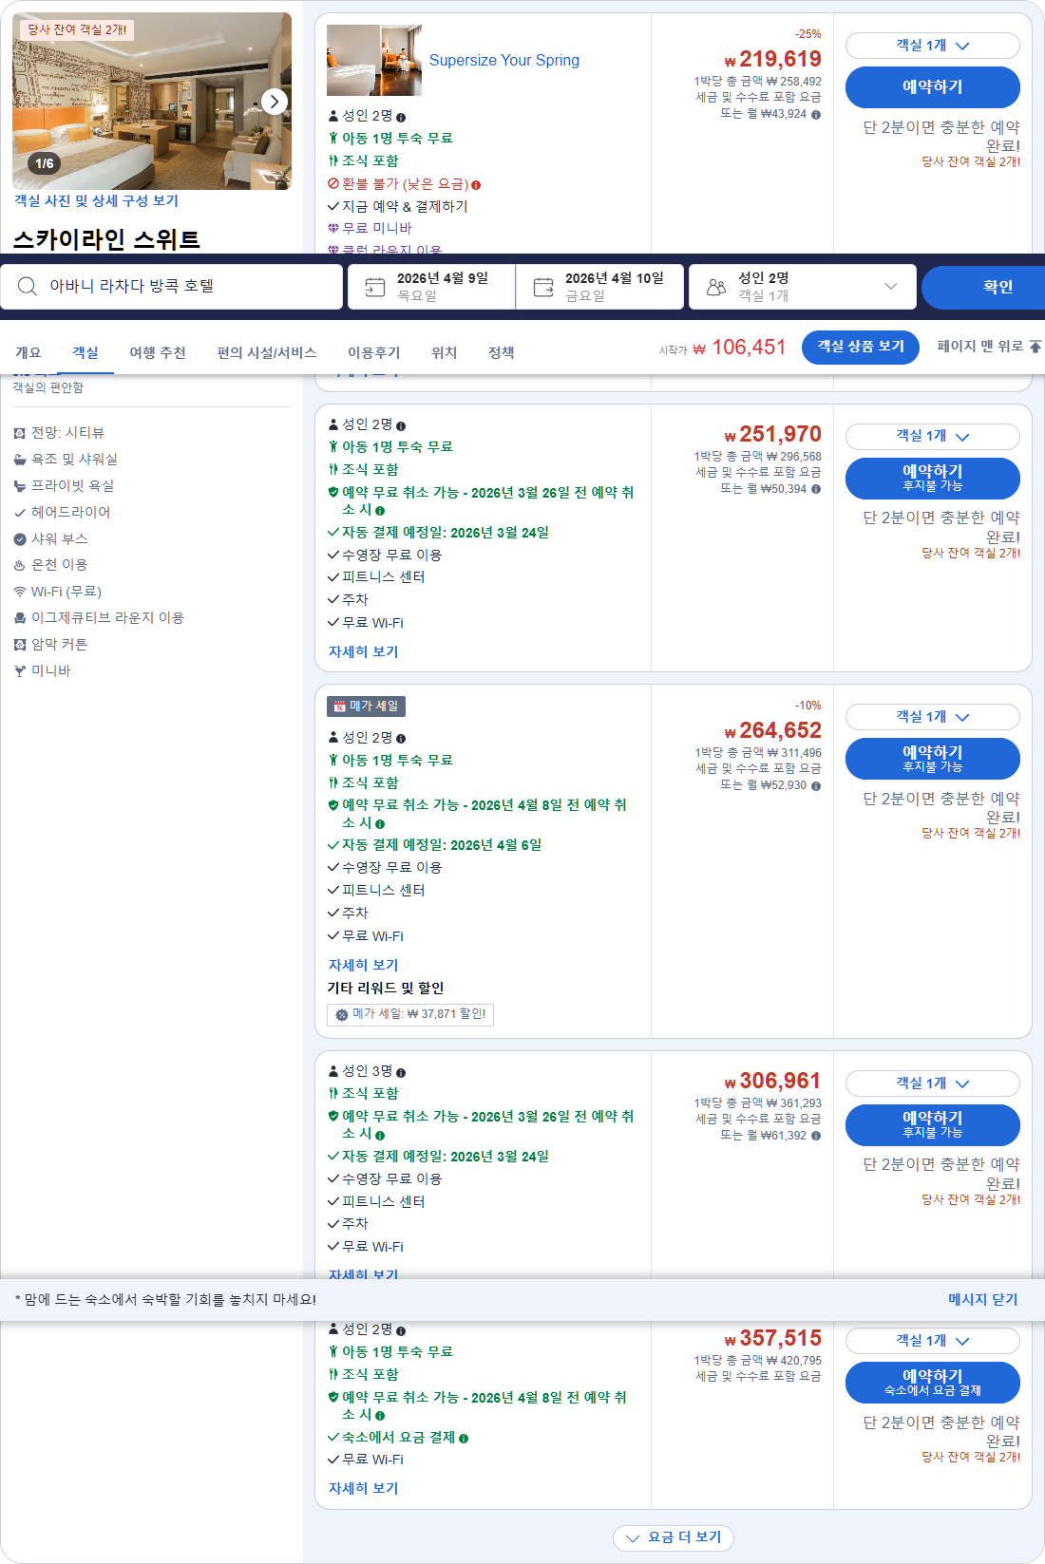
Task: Switch to the 개요 tab
Action: pyautogui.click(x=28, y=352)
